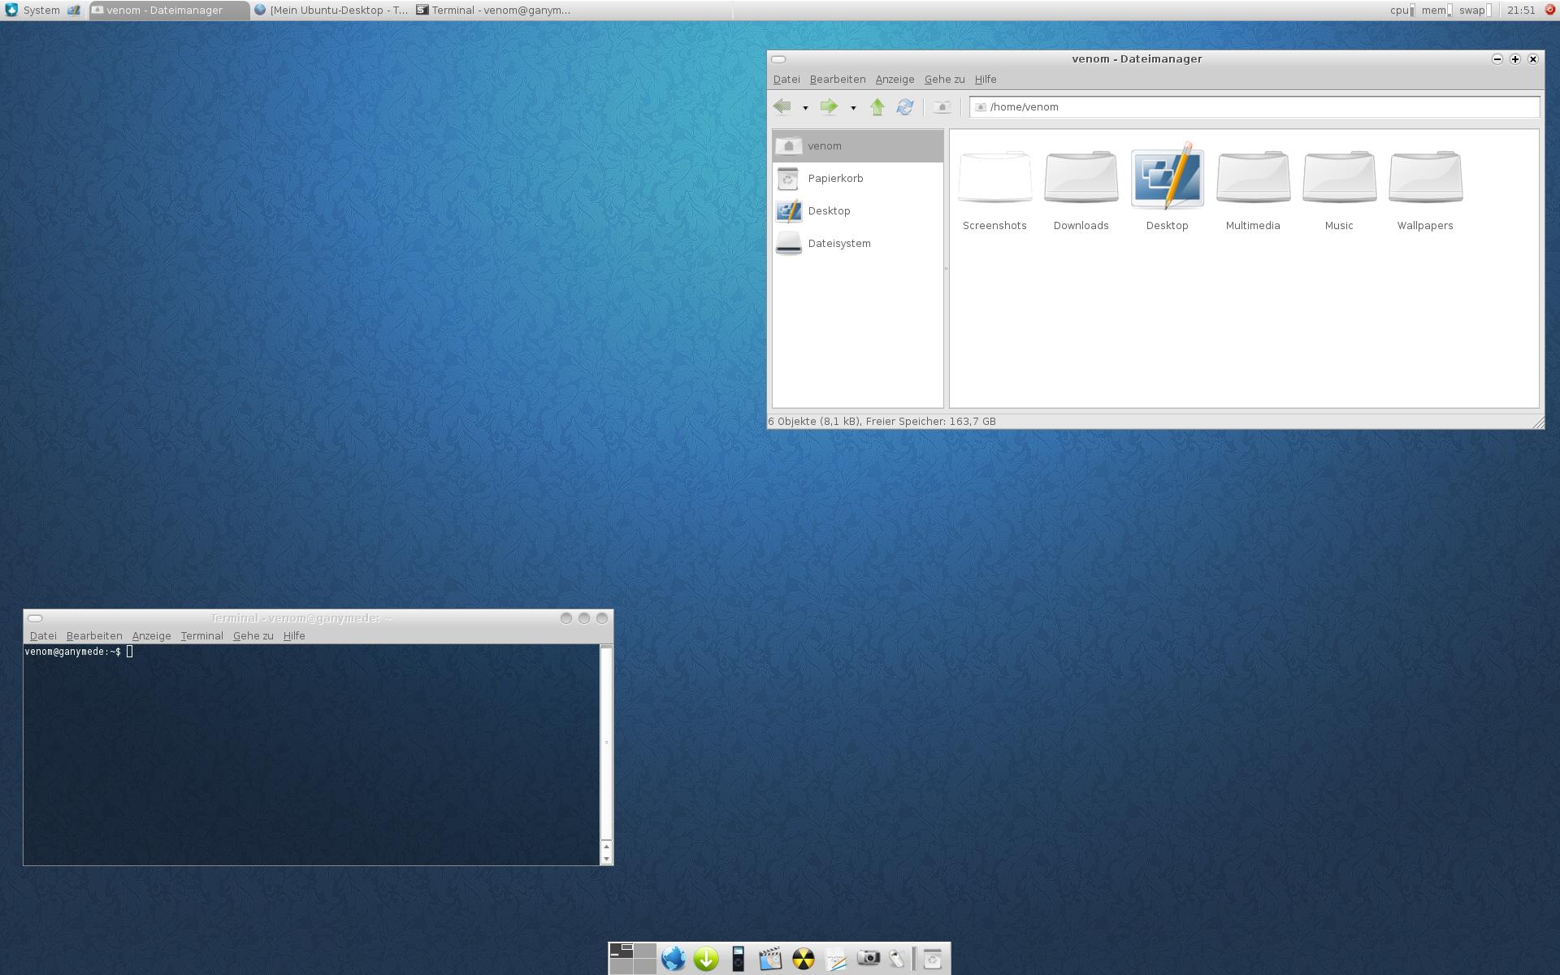Open the Terminal menu in the terminal window
The width and height of the screenshot is (1560, 975).
tap(201, 635)
